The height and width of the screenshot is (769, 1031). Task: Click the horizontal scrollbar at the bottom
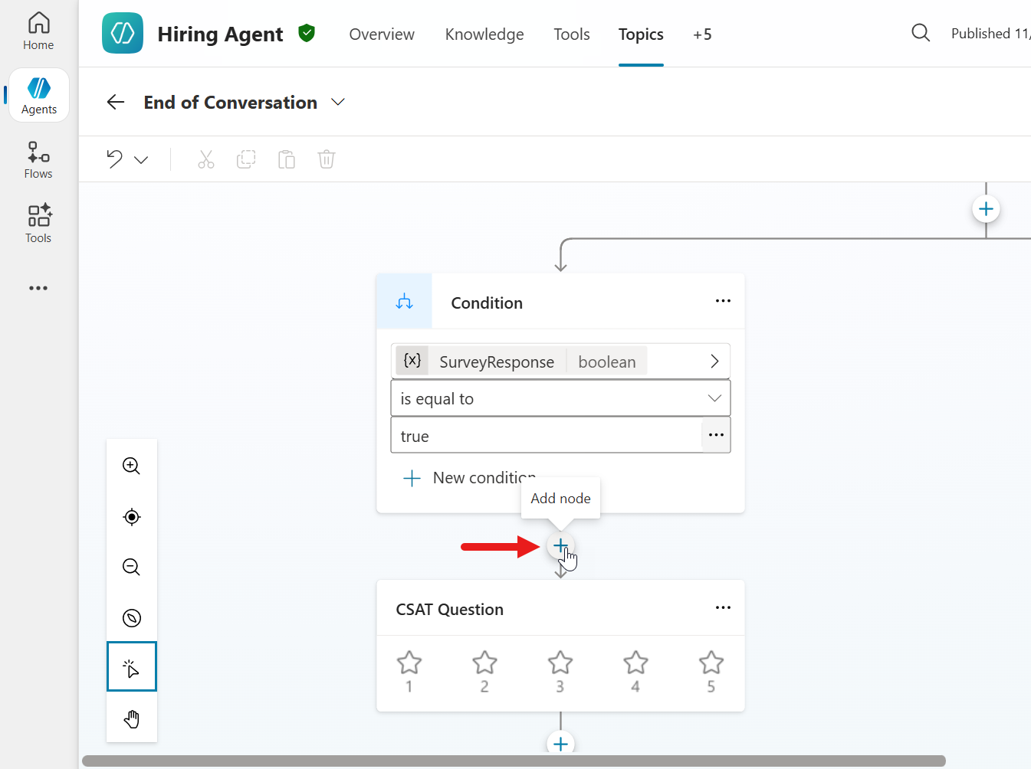(x=514, y=761)
